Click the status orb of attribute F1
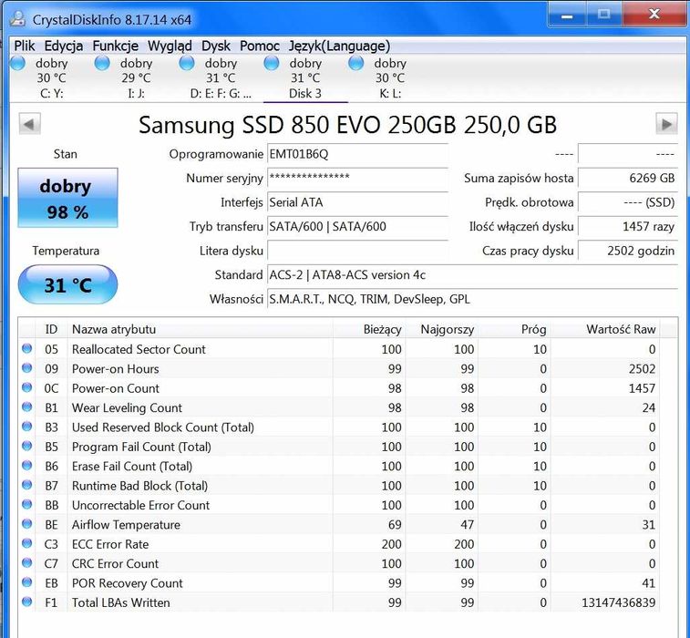This screenshot has height=638, width=690. 26,602
